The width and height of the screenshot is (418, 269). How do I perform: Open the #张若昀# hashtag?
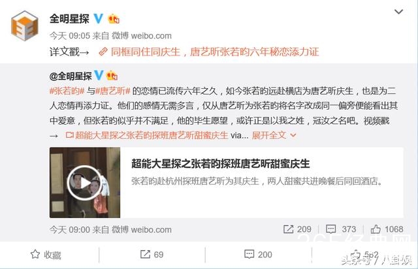[x=67, y=91]
